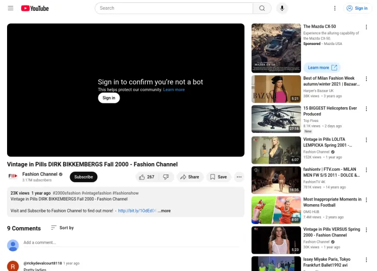377x271 pixels.
Task: Click the Add a comment field
Action: [131, 242]
